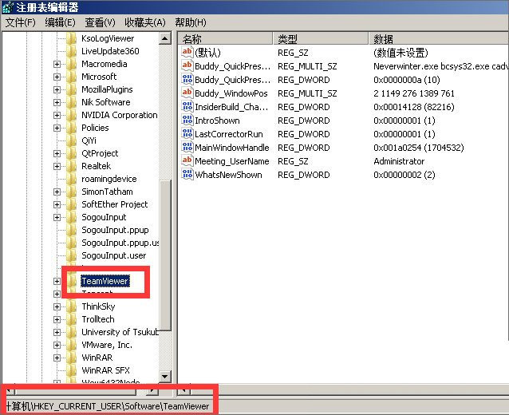
Task: Open the 编辑(E) menu
Action: pyautogui.click(x=60, y=22)
